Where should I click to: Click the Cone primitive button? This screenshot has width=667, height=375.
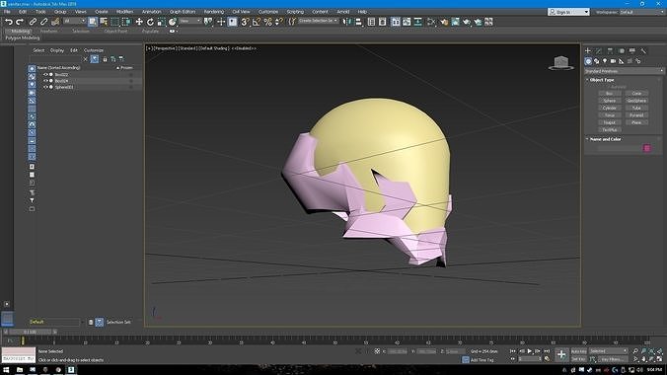[x=636, y=93]
